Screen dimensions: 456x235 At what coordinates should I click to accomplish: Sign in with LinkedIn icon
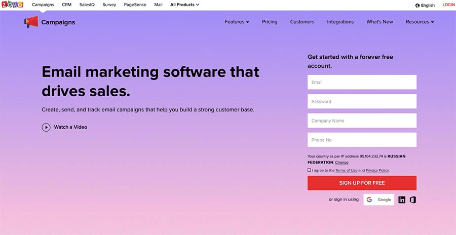pyautogui.click(x=402, y=200)
